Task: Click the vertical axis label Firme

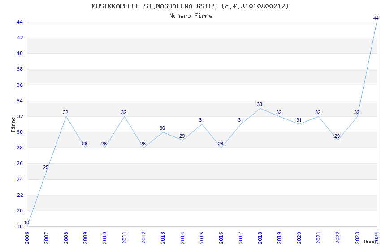Action: [13, 125]
